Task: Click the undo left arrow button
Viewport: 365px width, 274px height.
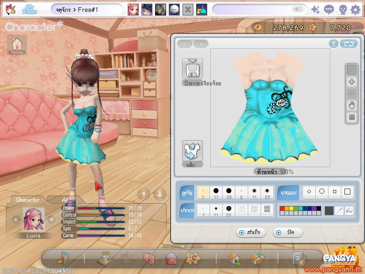Action: click(x=185, y=44)
